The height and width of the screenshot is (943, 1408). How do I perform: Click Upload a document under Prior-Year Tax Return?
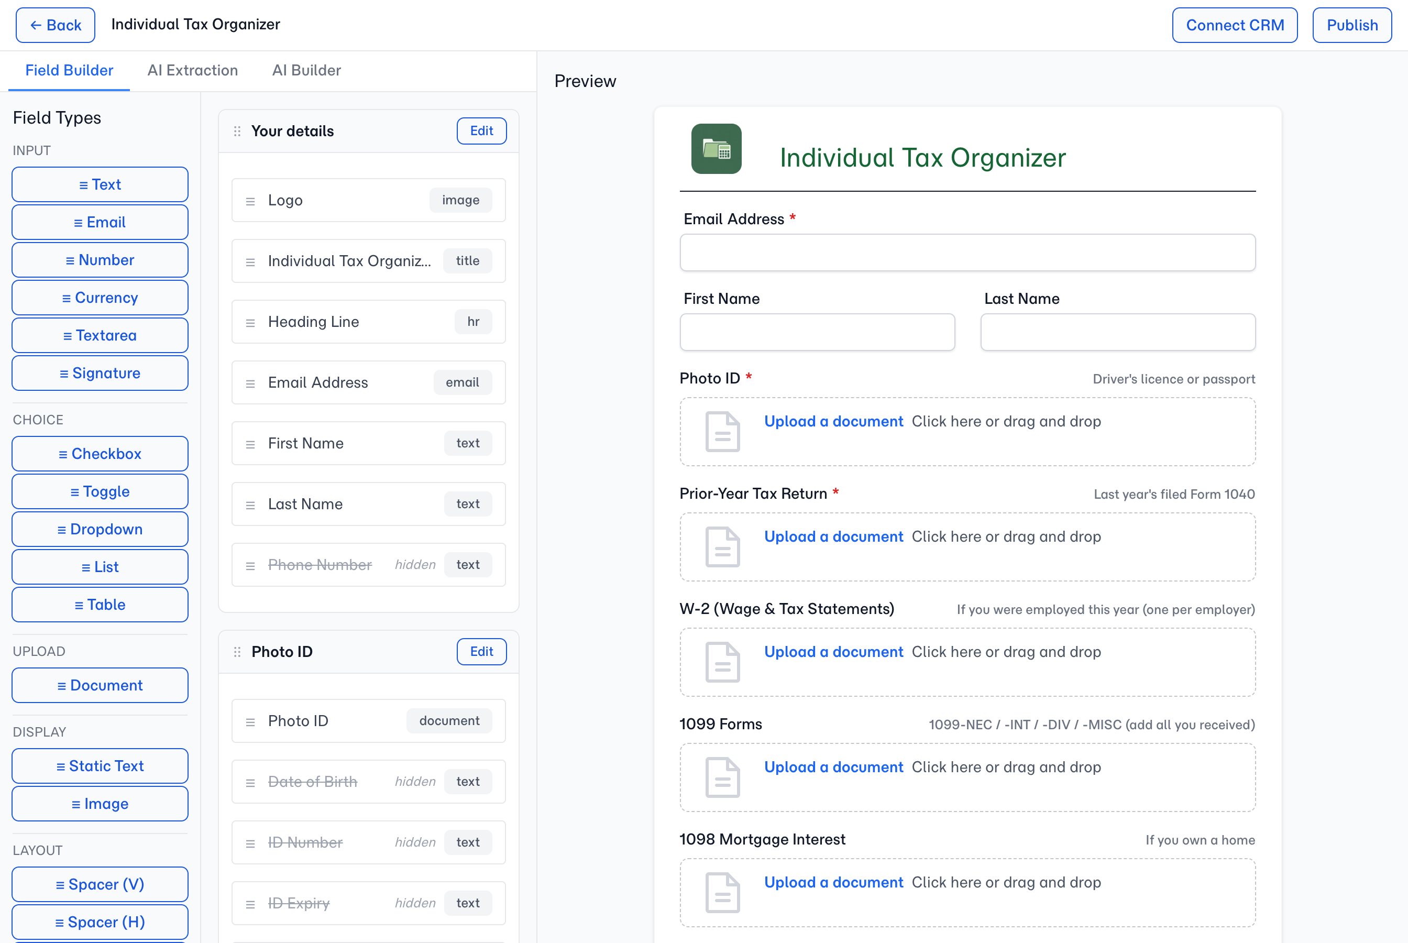pyautogui.click(x=833, y=537)
